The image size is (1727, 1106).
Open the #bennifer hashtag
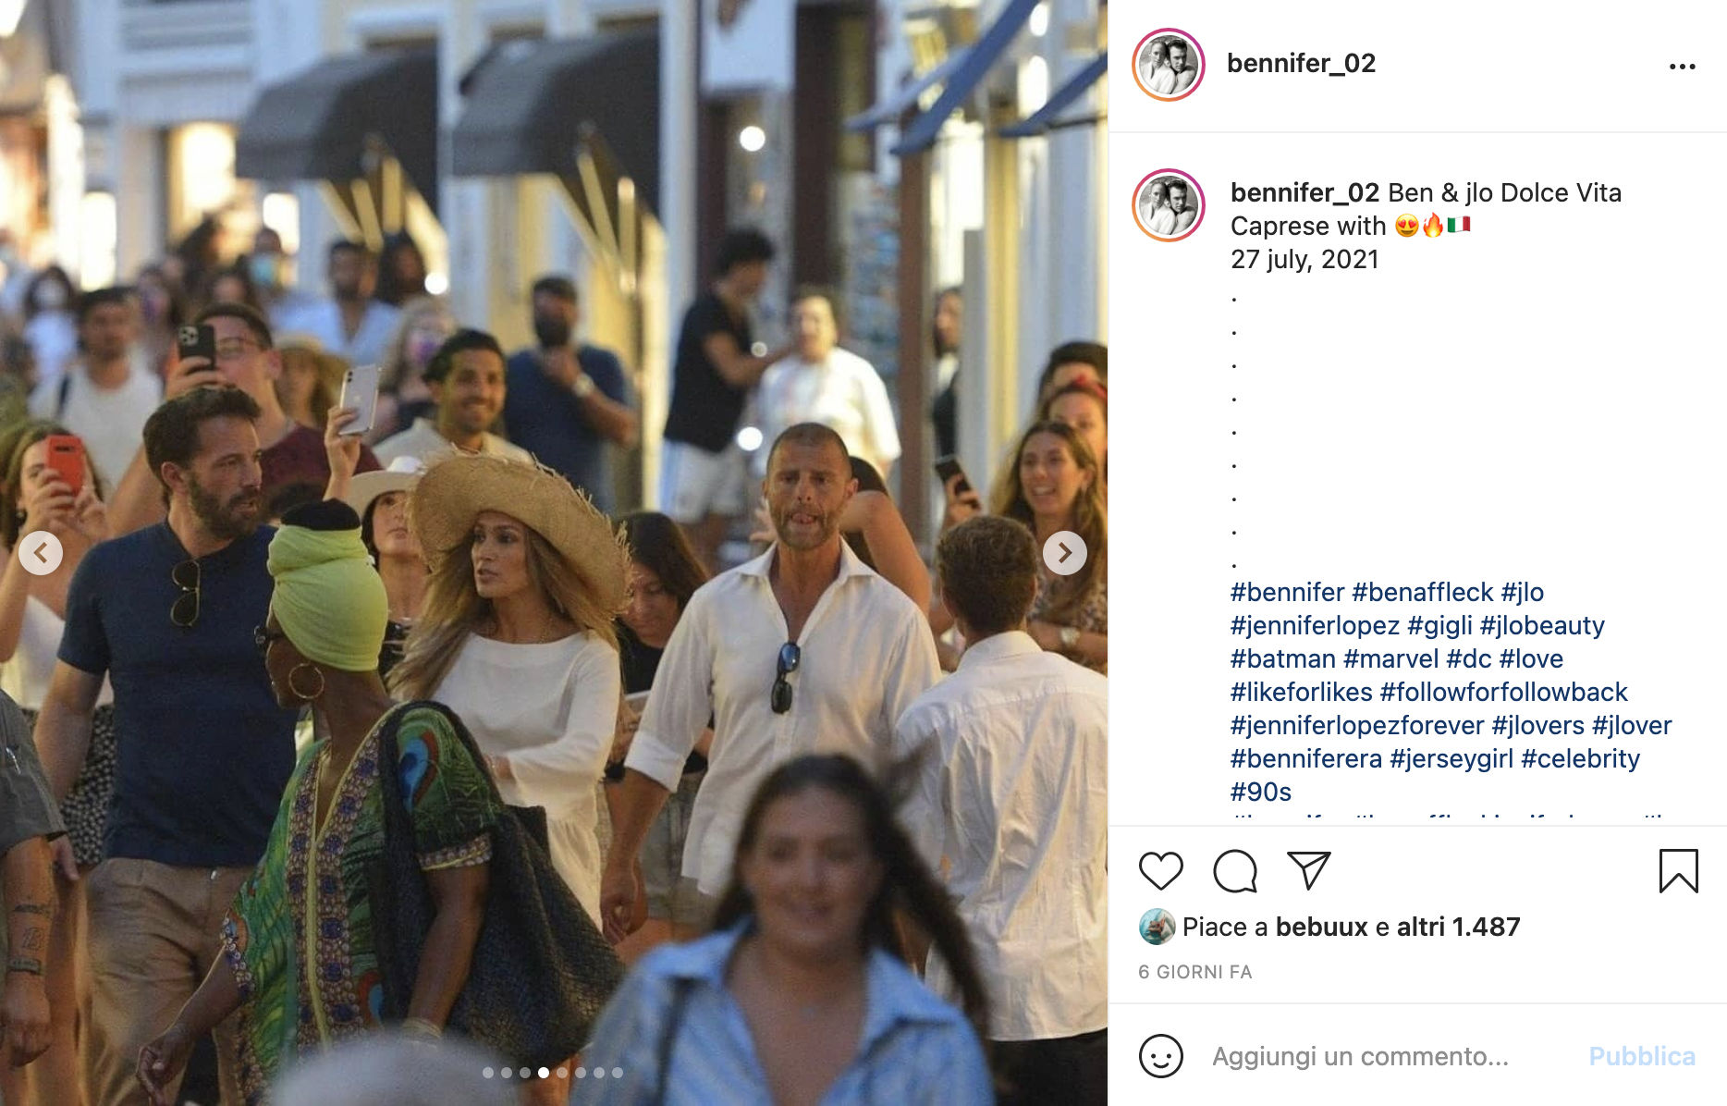[x=1287, y=592]
